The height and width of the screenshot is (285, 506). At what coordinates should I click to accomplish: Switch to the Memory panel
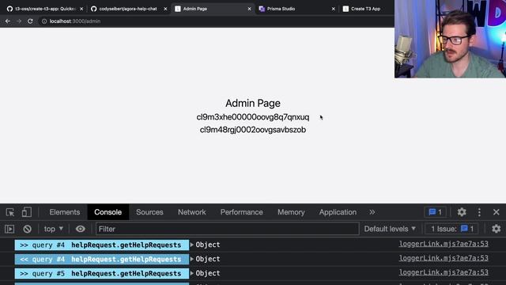tap(291, 212)
